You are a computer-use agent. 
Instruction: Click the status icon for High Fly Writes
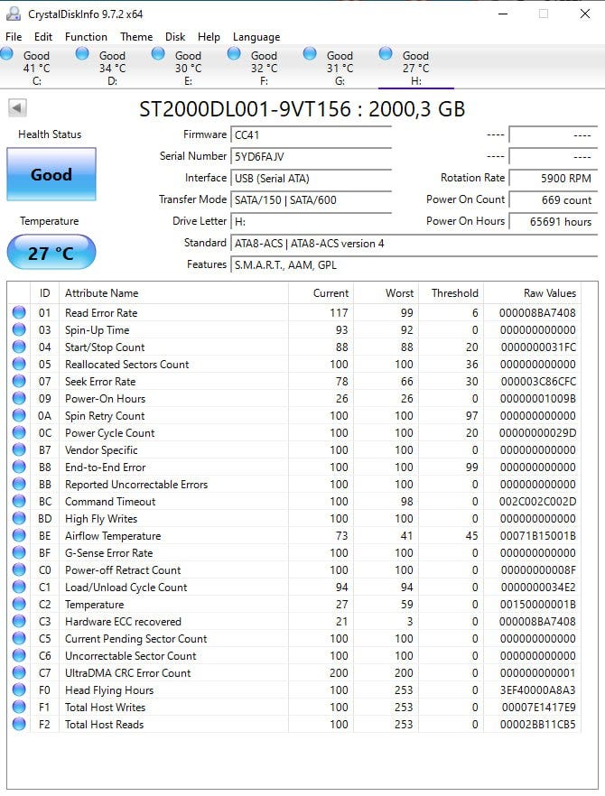(19, 518)
